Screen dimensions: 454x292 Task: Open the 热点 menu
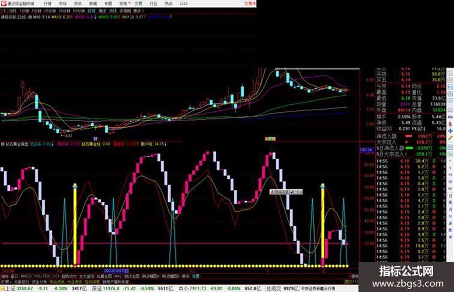(169, 3)
